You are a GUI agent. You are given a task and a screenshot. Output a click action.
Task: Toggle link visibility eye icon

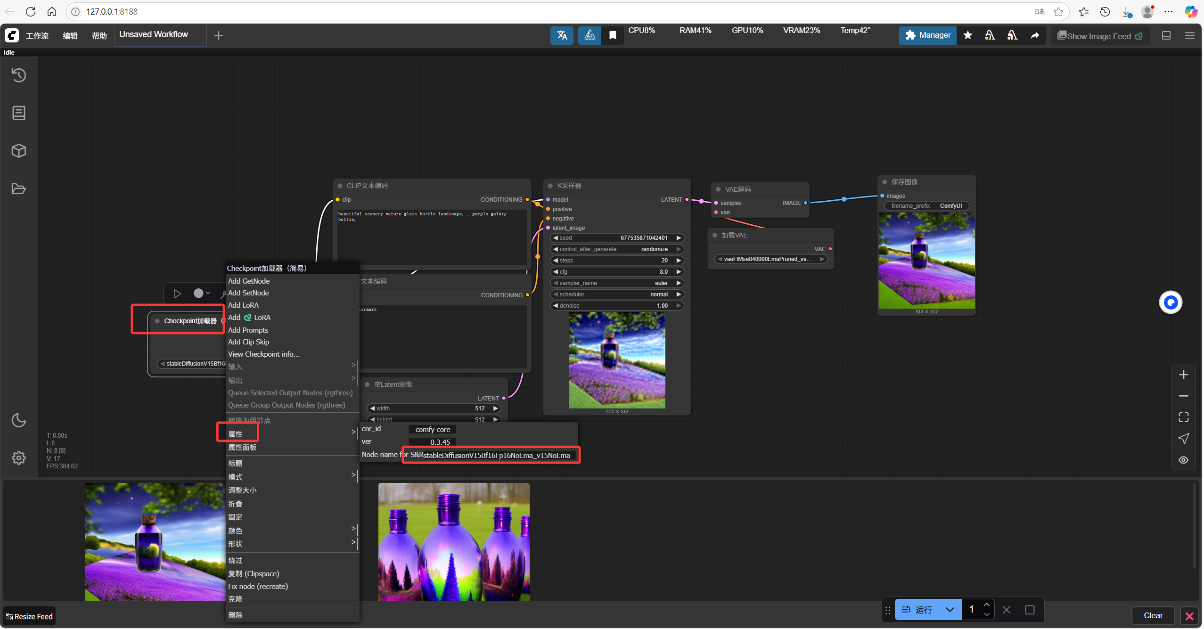point(1183,460)
